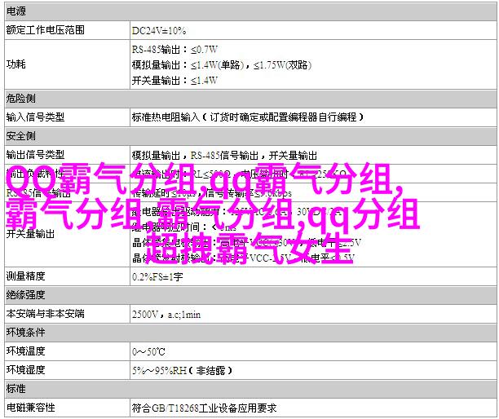Select the 0～50℃ value
The height and width of the screenshot is (419, 499).
(x=148, y=351)
